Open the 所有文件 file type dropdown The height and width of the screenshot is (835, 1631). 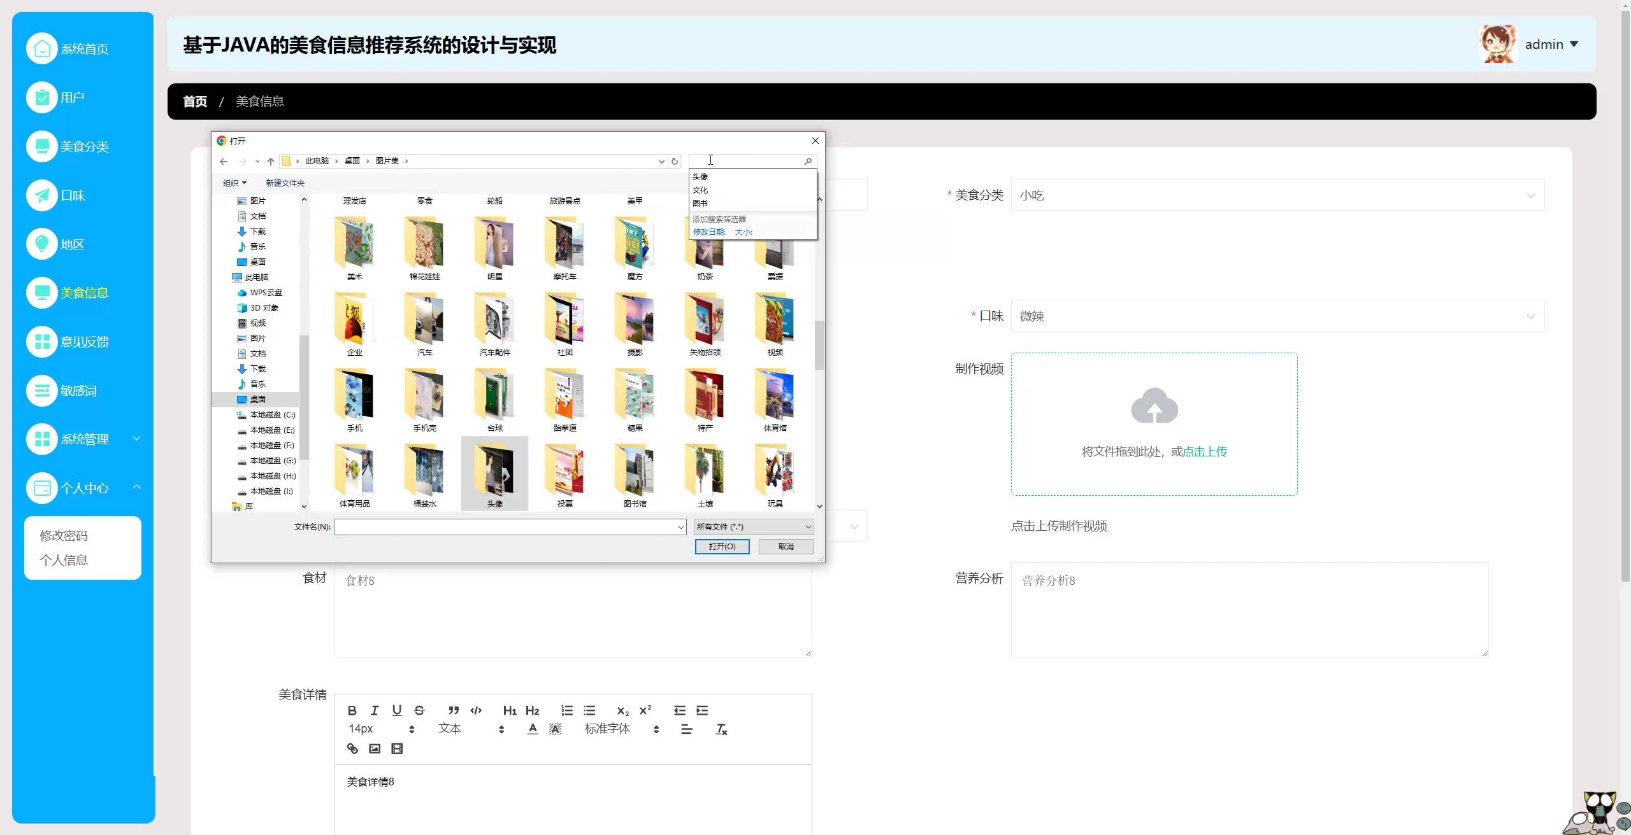pyautogui.click(x=754, y=526)
